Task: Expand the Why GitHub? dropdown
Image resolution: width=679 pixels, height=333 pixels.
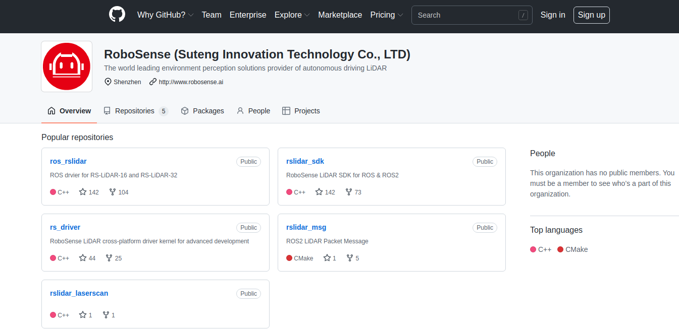Action: 166,15
